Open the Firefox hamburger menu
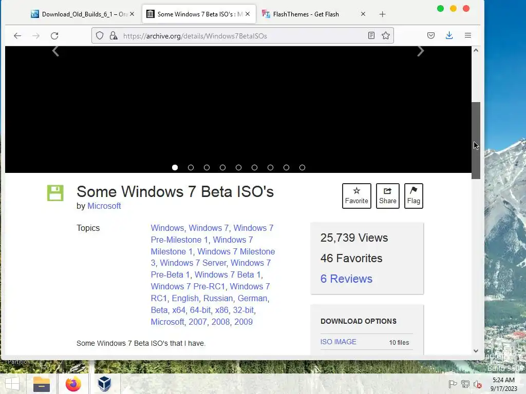 coord(467,35)
